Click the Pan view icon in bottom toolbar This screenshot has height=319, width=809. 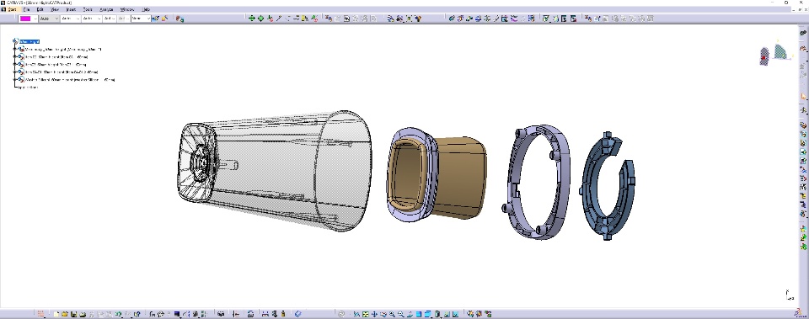coord(373,313)
